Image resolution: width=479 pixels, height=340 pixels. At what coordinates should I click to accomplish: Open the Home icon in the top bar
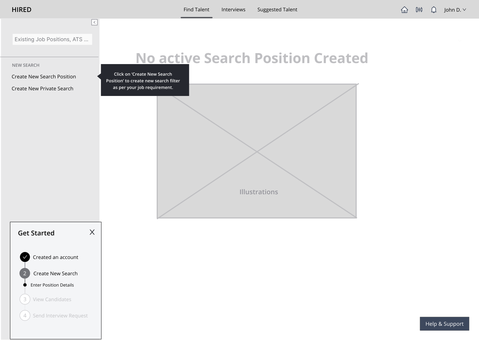[404, 10]
